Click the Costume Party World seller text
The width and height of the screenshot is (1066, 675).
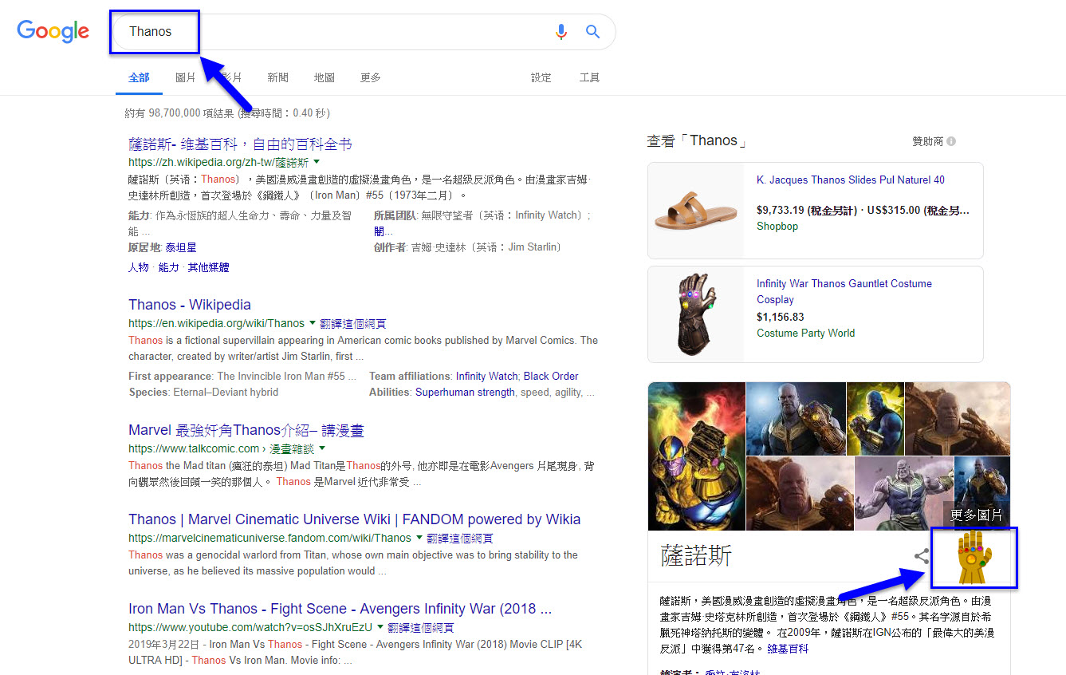(x=805, y=334)
